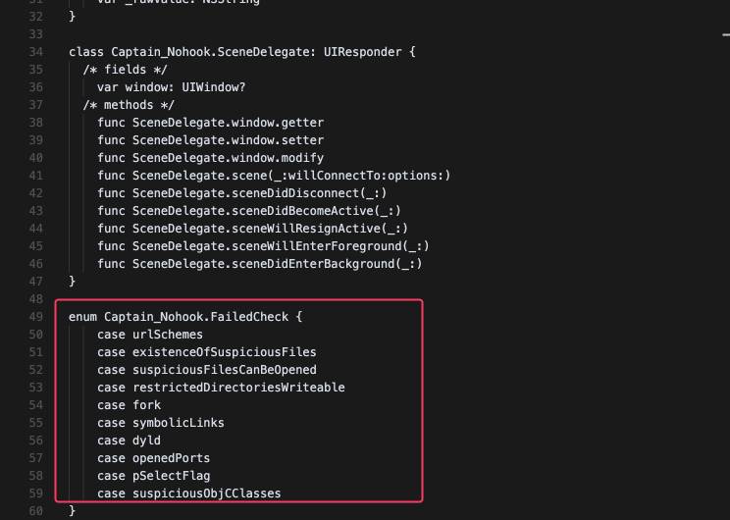
Task: Click 'sceneWillEnterForeground(_:)' function line
Action: click(263, 246)
